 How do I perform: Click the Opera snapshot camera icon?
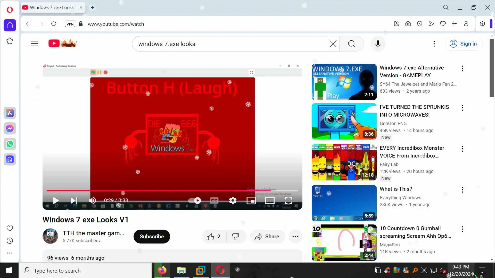(x=408, y=24)
